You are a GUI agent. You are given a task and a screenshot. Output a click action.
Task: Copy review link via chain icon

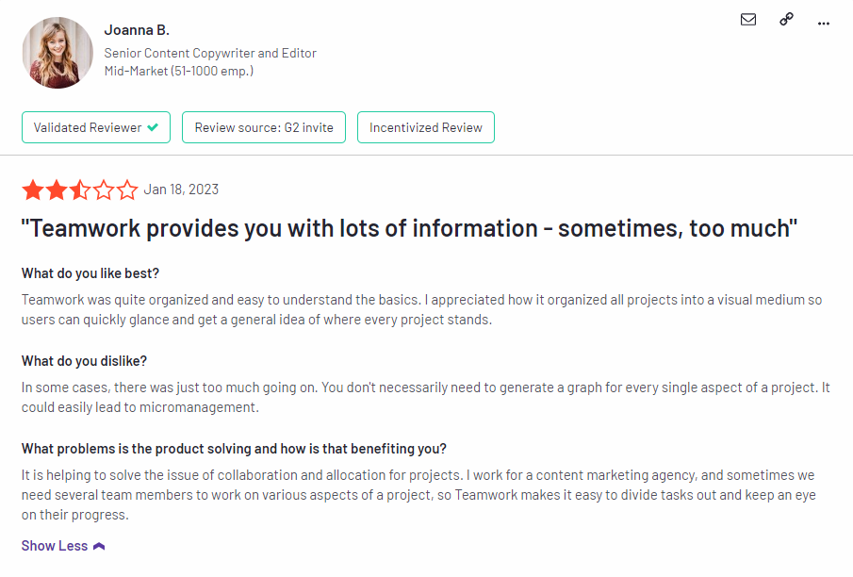pyautogui.click(x=786, y=20)
